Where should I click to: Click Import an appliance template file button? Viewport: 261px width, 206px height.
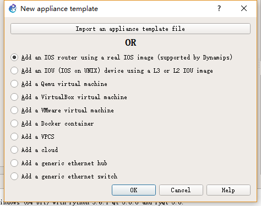coord(130,29)
